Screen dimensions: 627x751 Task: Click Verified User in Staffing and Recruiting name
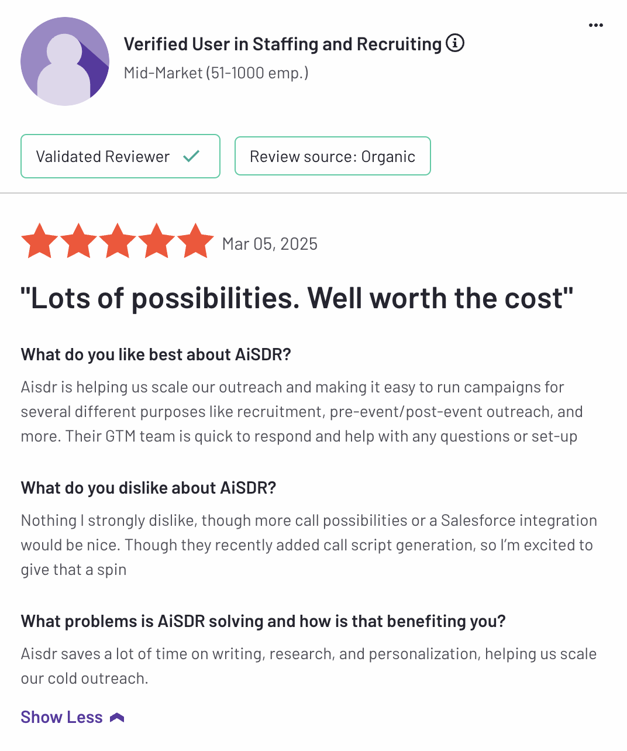tap(283, 44)
